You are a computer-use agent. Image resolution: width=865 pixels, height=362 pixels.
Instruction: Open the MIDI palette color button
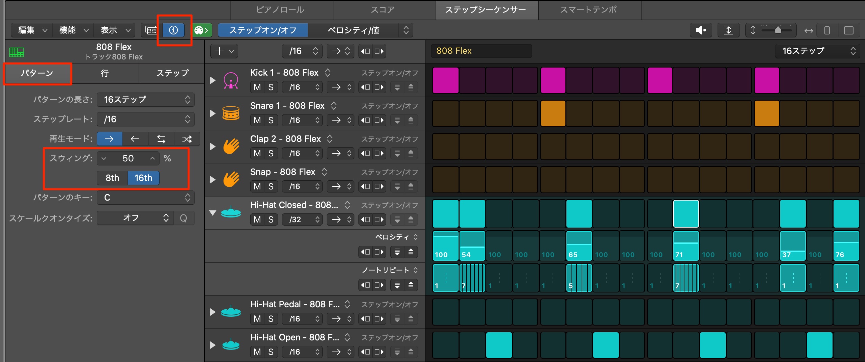[x=201, y=30]
